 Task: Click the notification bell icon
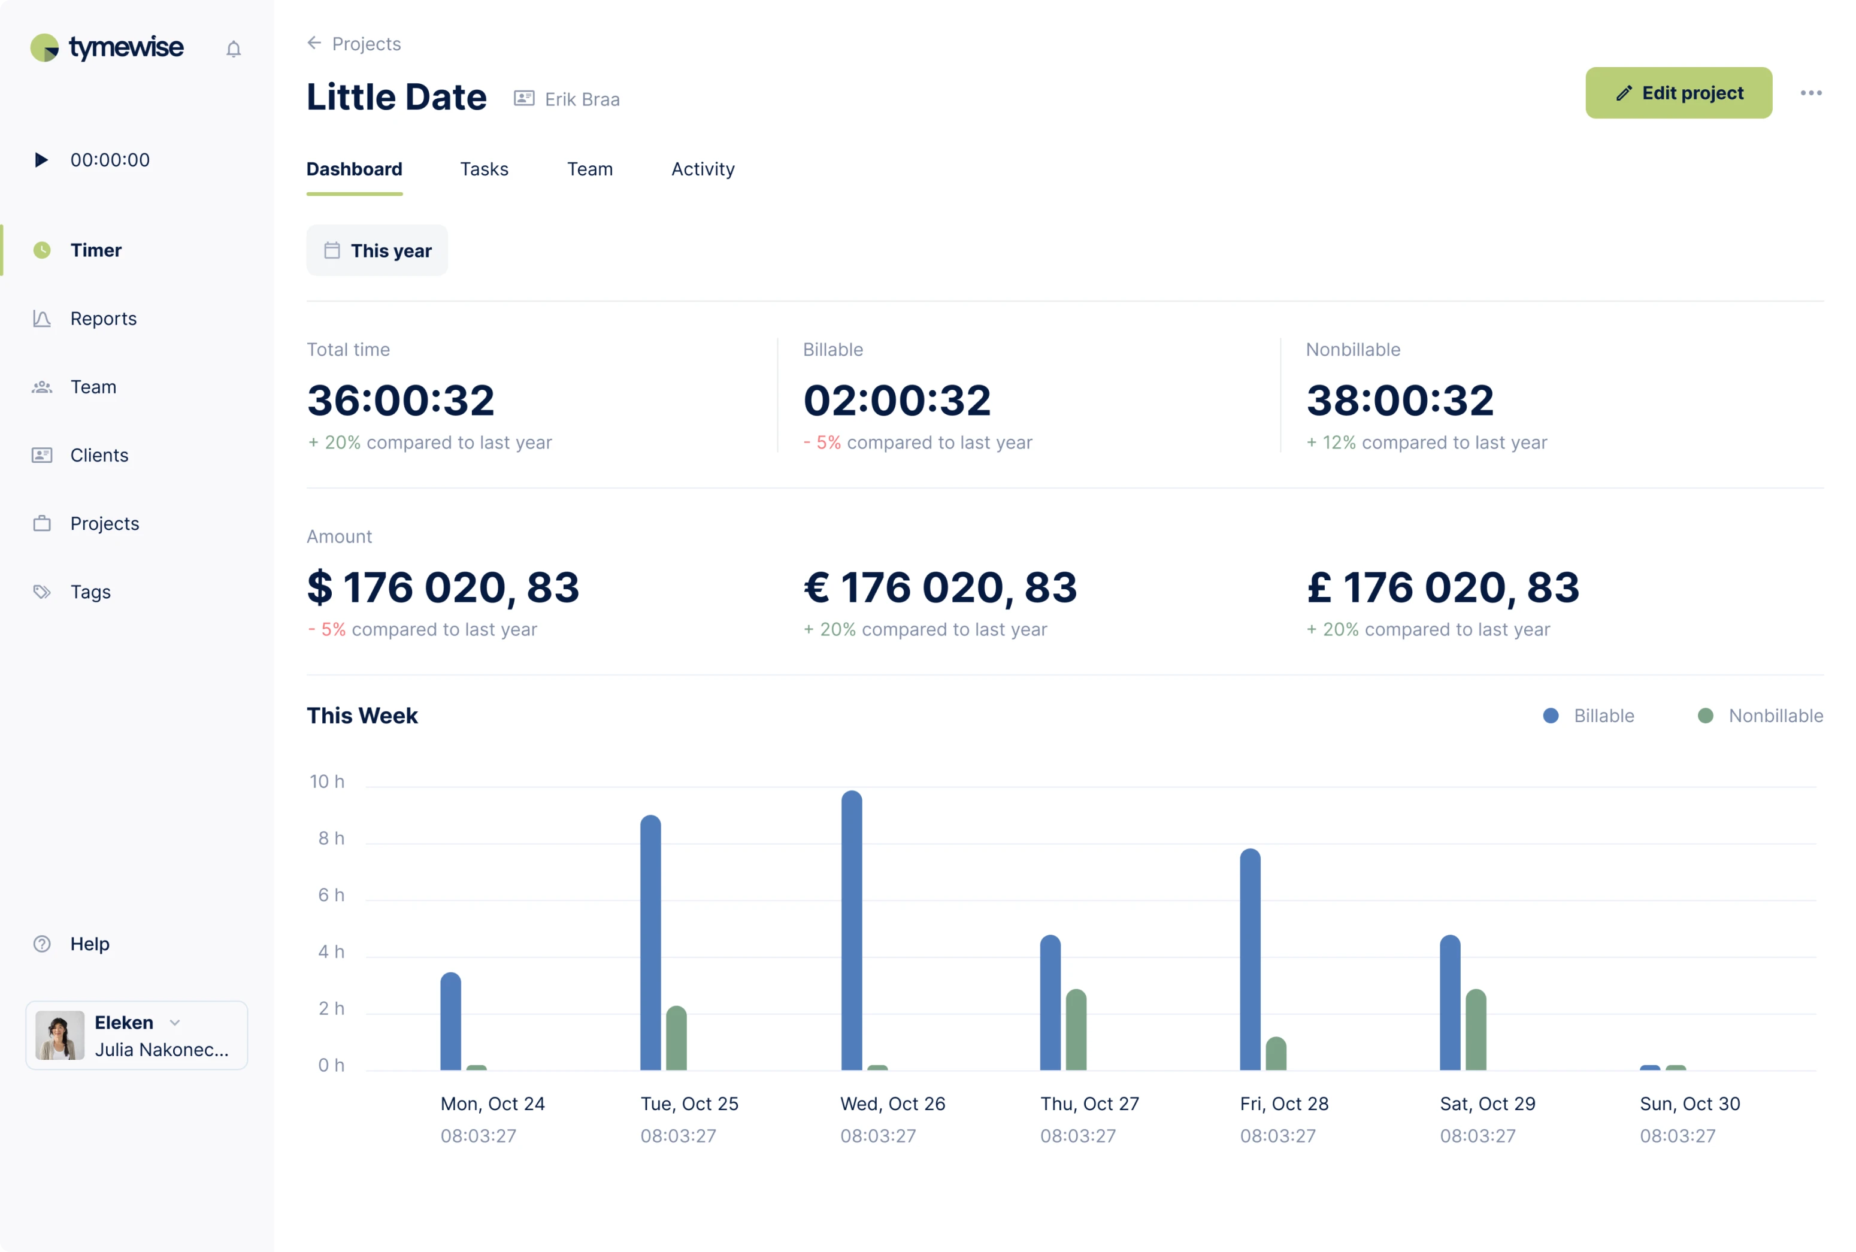click(x=233, y=50)
